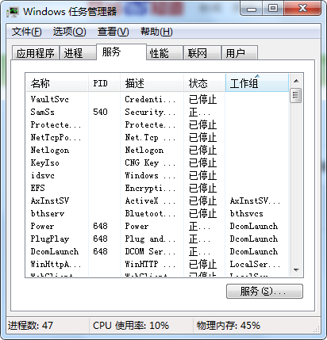Screen dimensions: 327x340
Task: Switch to the 用户 tab
Action: click(x=240, y=53)
